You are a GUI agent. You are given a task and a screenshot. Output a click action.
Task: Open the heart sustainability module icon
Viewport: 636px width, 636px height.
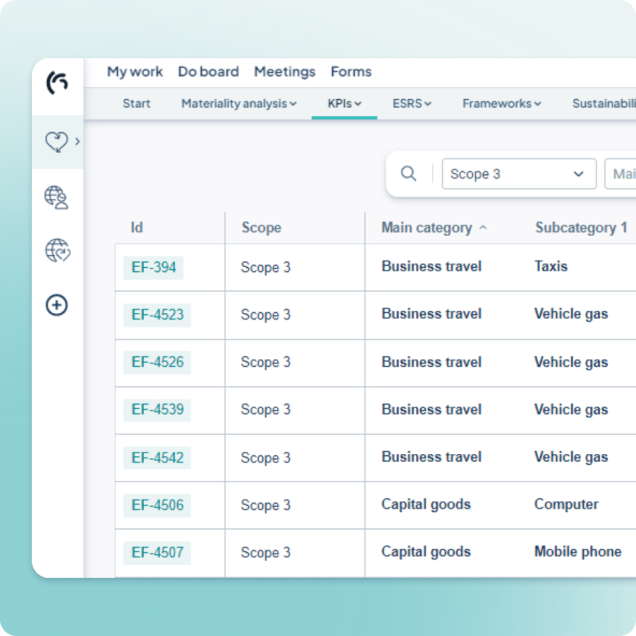tap(57, 142)
